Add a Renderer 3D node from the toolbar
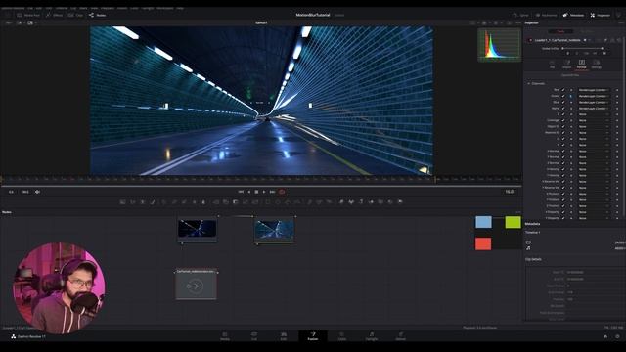The image size is (626, 352). coord(400,202)
